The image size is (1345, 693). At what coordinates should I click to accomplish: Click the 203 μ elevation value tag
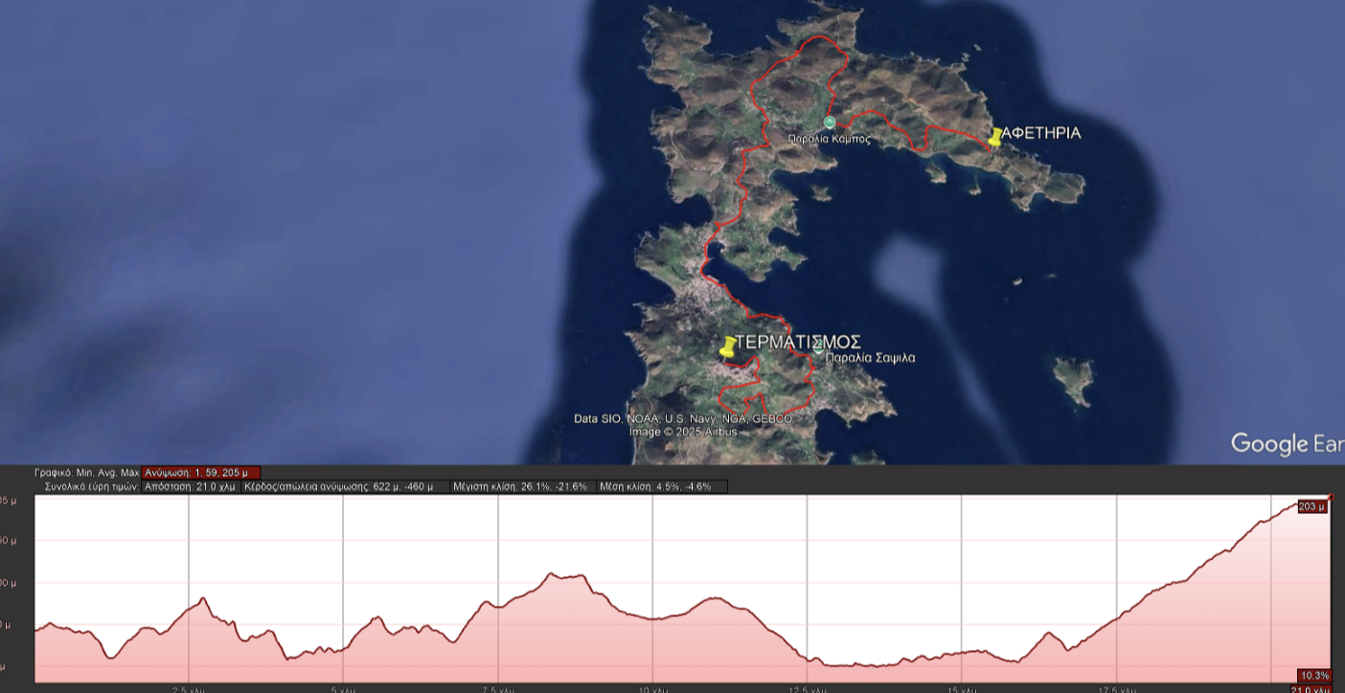point(1312,506)
